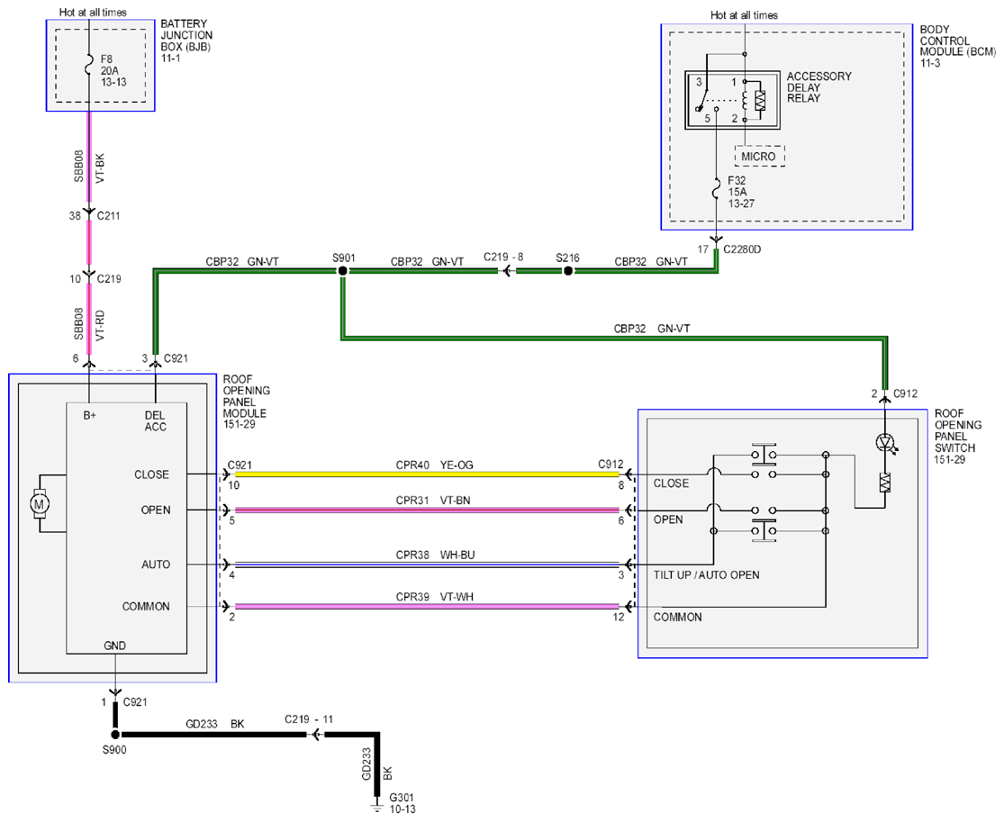Click the Body Control Module 11-3 reference
The image size is (1004, 822).
tap(930, 63)
